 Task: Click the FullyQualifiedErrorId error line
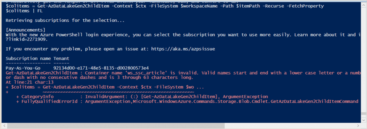click(187, 101)
